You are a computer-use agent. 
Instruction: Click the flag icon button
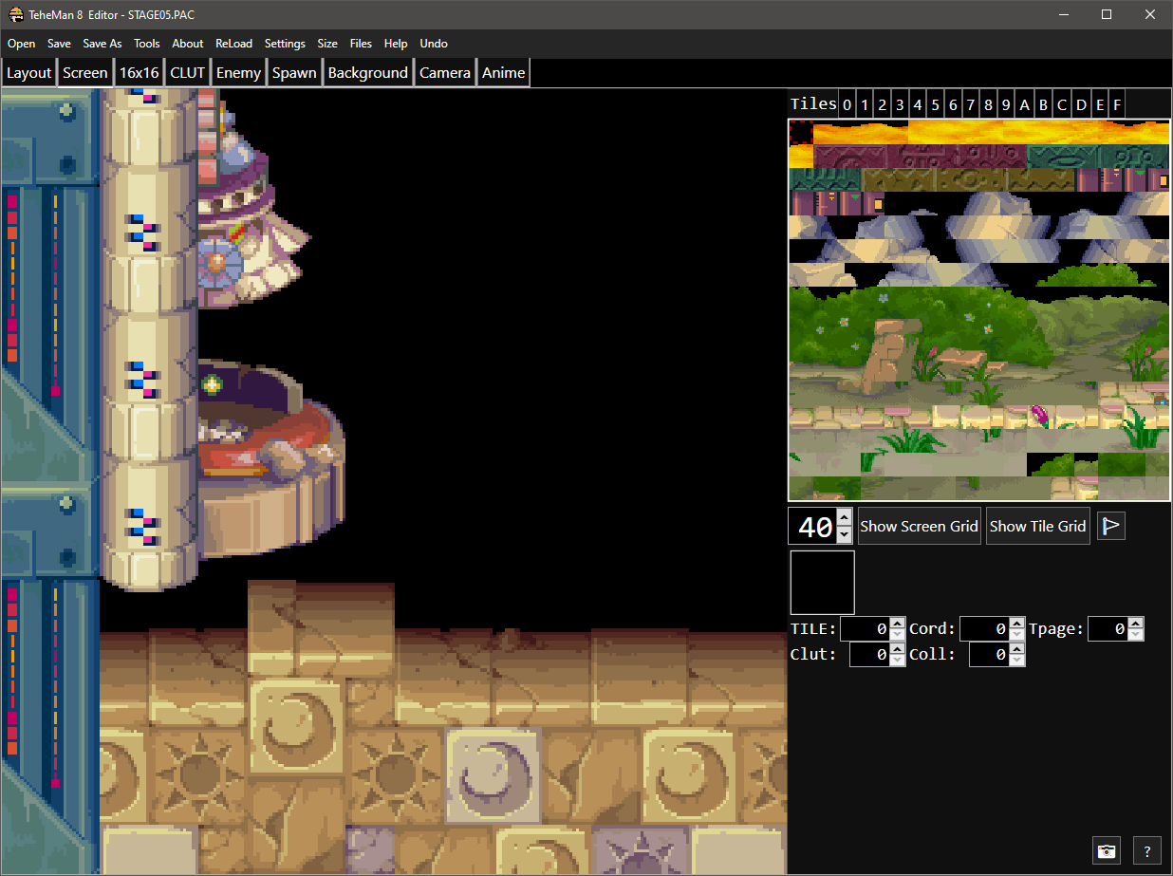pyautogui.click(x=1110, y=526)
